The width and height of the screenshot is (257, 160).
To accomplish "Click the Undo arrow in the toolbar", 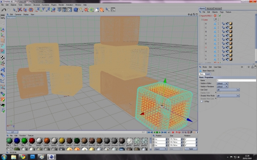I will coord(3,10).
